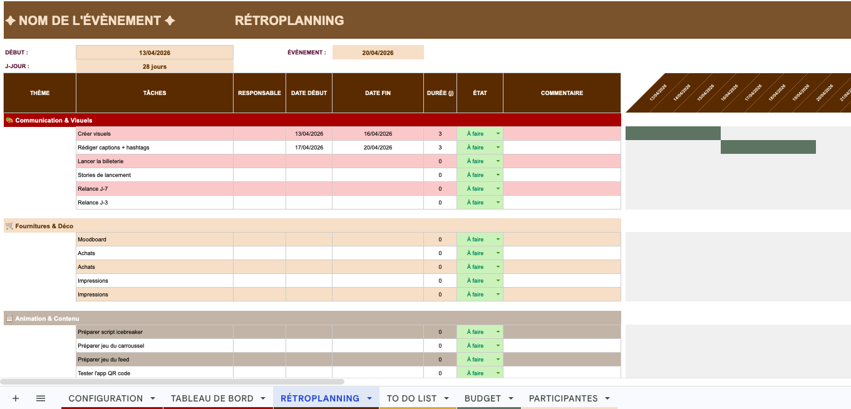851x409 pixels.
Task: Click the COMMENTAIRE column header
Action: tap(562, 93)
